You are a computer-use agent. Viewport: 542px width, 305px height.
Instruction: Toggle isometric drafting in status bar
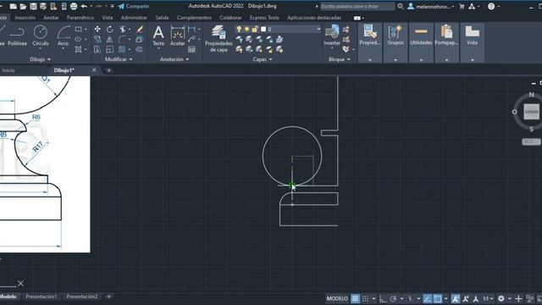coord(410,298)
